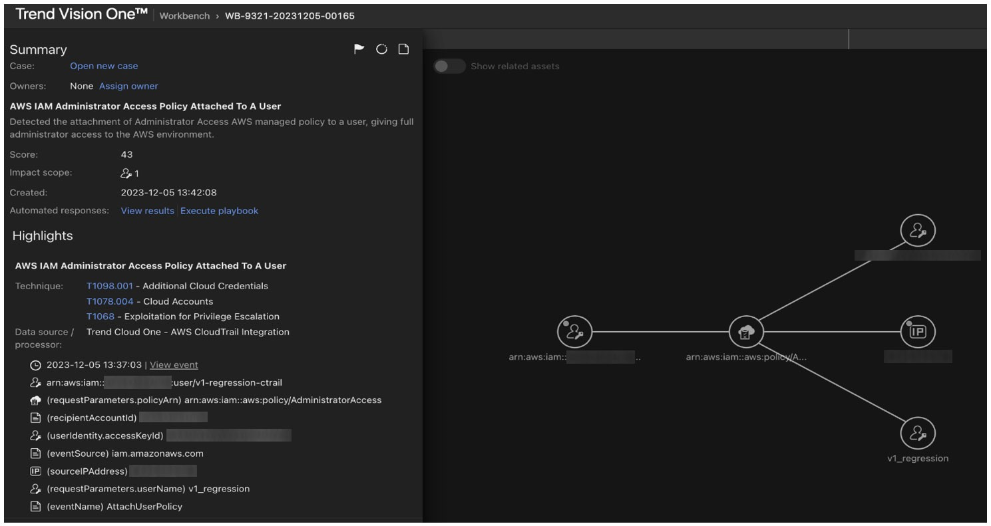Click the View event link
Image resolution: width=991 pixels, height=526 pixels.
(174, 365)
